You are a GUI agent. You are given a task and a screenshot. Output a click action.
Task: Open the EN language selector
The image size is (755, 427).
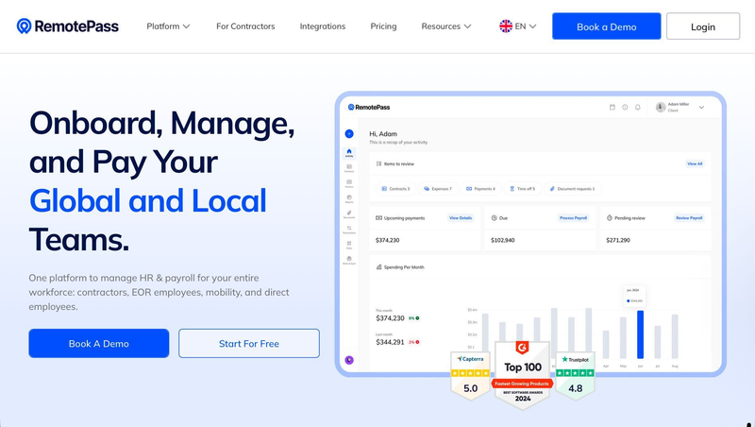(517, 26)
